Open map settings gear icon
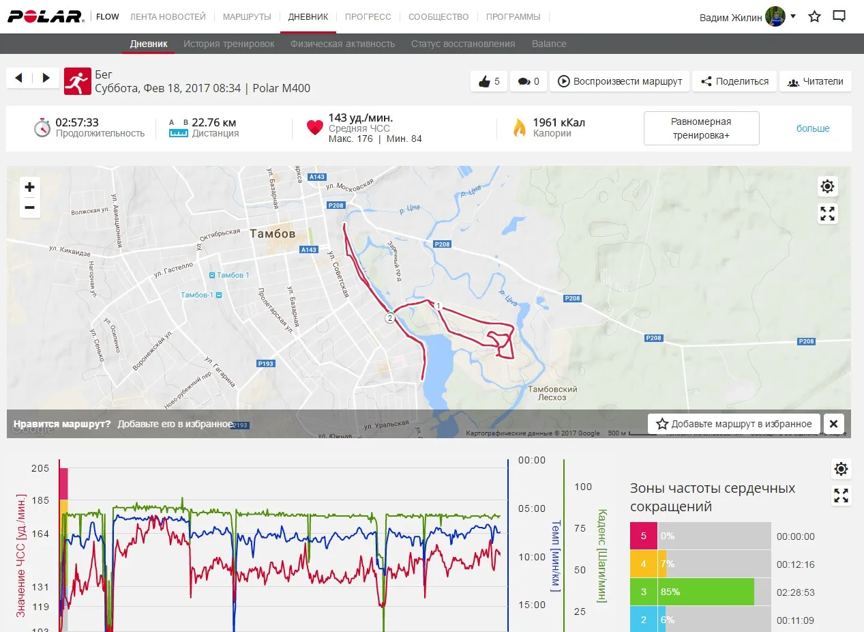The image size is (864, 632). [x=827, y=186]
